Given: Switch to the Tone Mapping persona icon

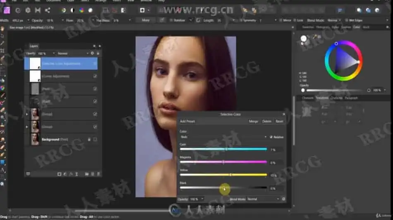Looking at the screenshot, I should tap(38, 10).
